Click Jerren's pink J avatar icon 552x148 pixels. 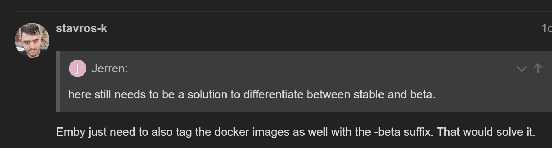tap(77, 68)
